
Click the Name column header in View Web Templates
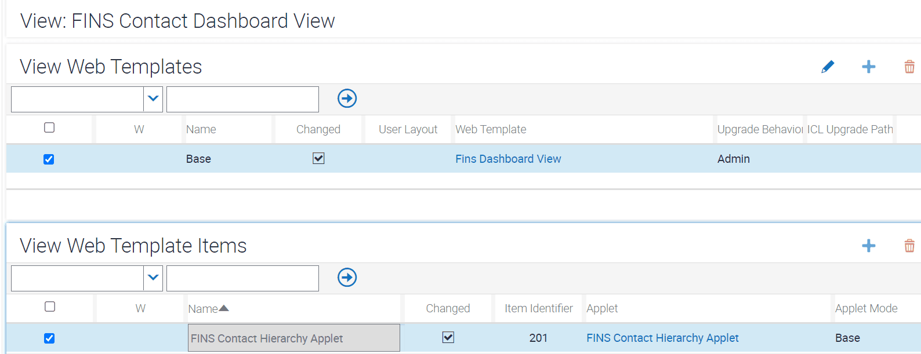[201, 129]
